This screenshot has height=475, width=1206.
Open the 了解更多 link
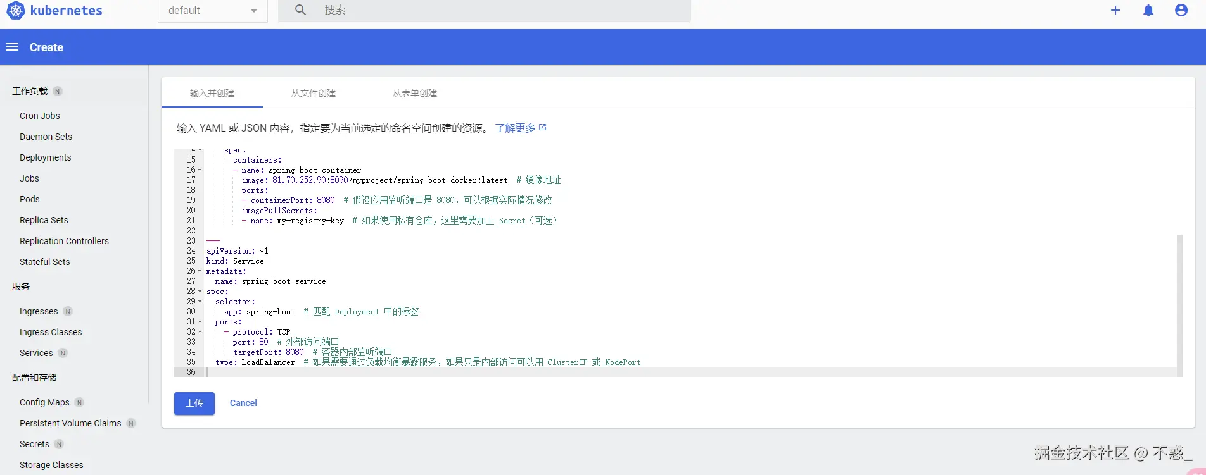[x=515, y=128]
